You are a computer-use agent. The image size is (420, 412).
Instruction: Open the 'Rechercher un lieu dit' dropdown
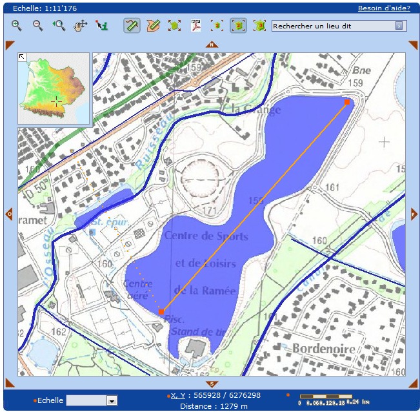pyautogui.click(x=399, y=26)
